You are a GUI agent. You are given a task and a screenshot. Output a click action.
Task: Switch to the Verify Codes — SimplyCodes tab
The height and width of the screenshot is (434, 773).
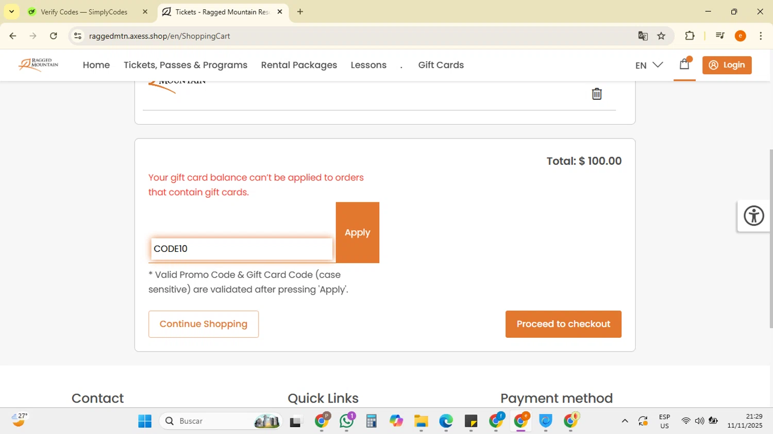click(x=83, y=12)
